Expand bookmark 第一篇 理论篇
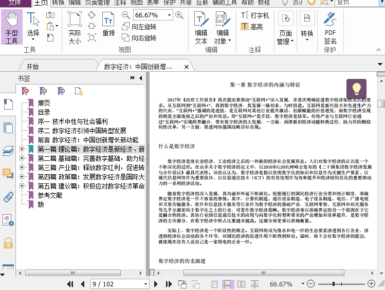The height and width of the screenshot is (290, 385). (x=22, y=149)
